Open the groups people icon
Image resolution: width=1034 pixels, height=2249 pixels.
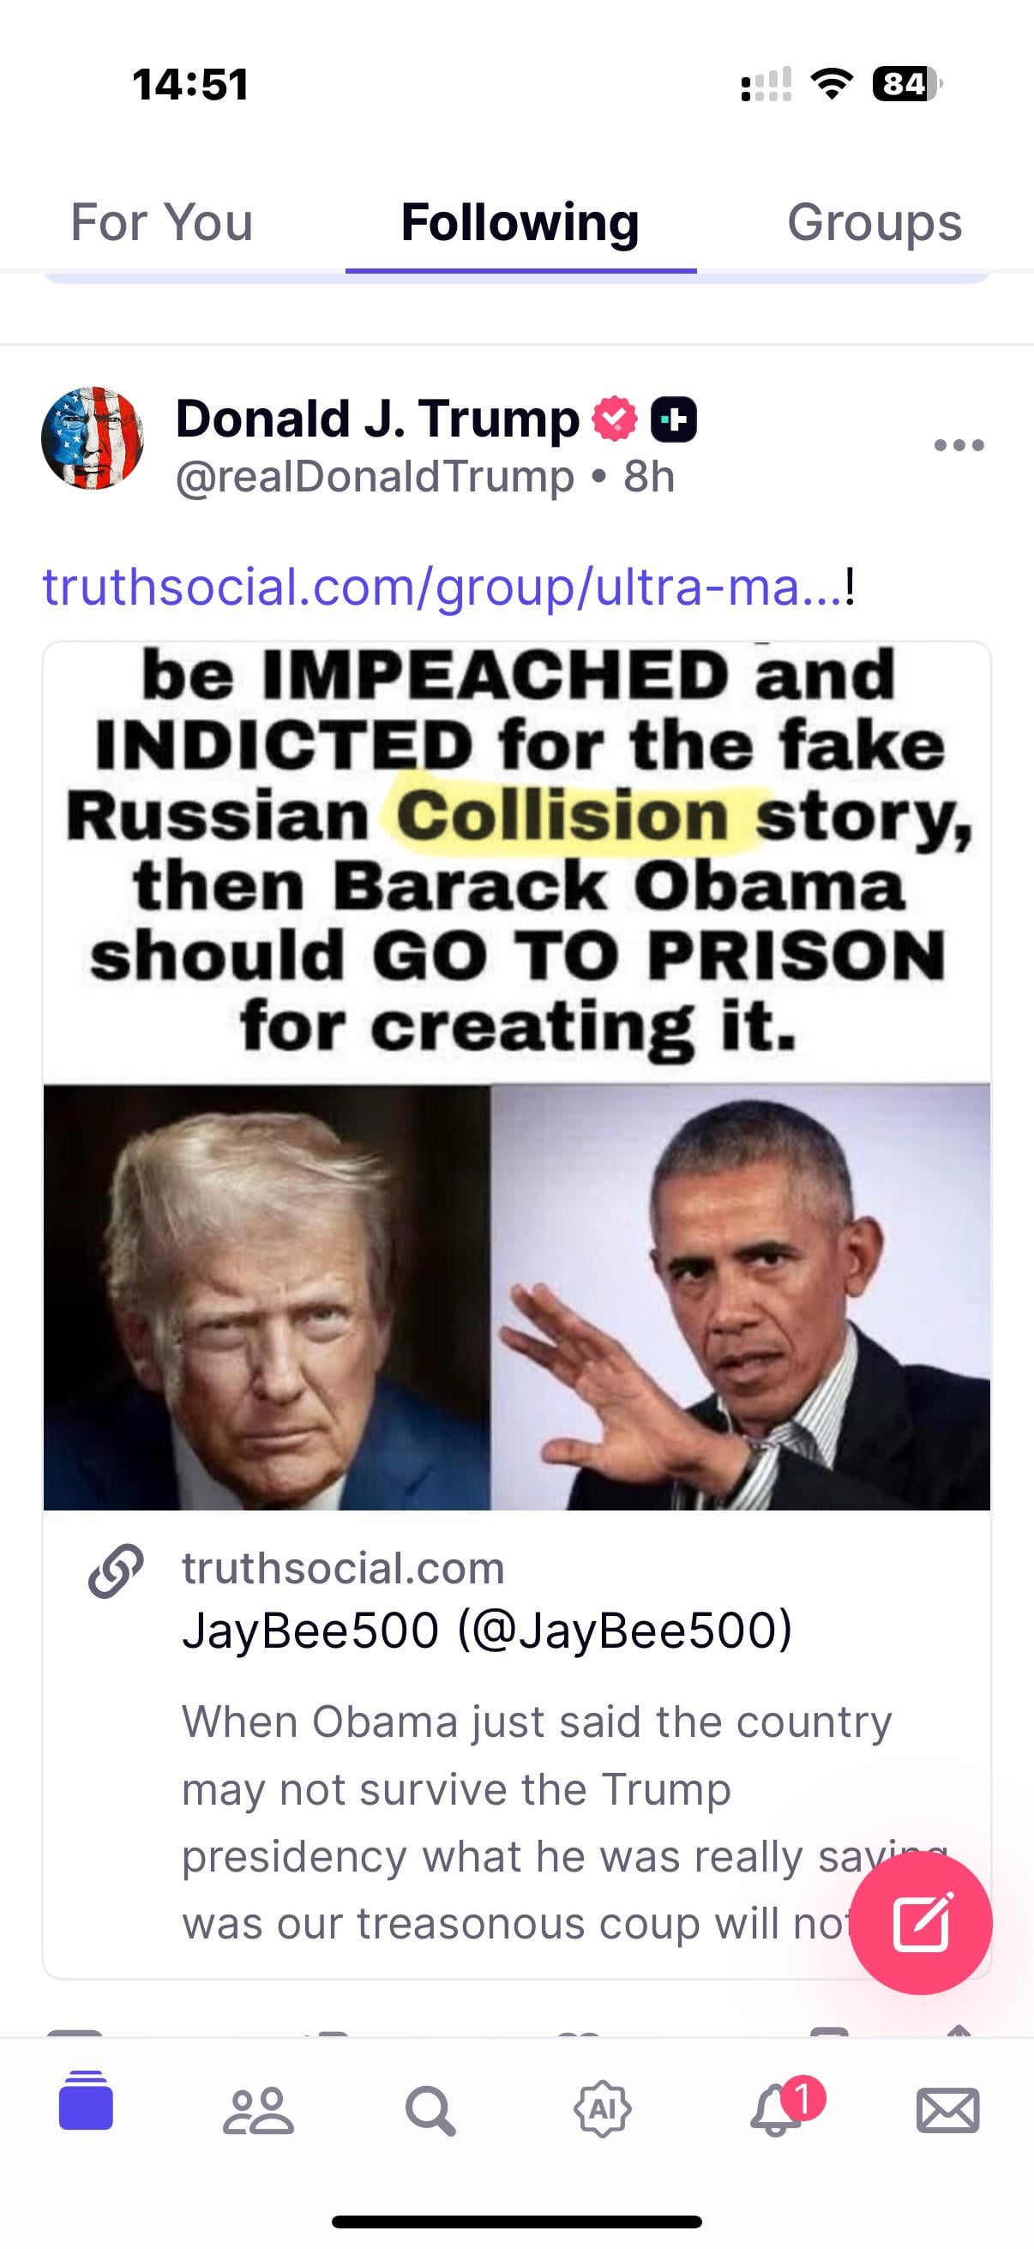tap(257, 2111)
